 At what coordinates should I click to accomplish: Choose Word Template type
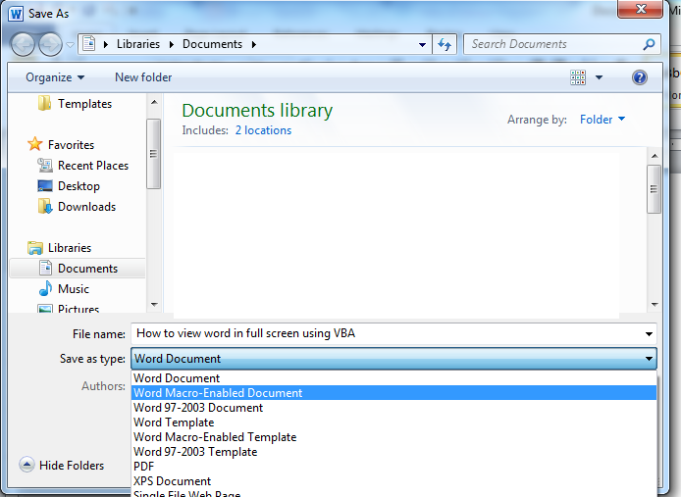coord(393,422)
